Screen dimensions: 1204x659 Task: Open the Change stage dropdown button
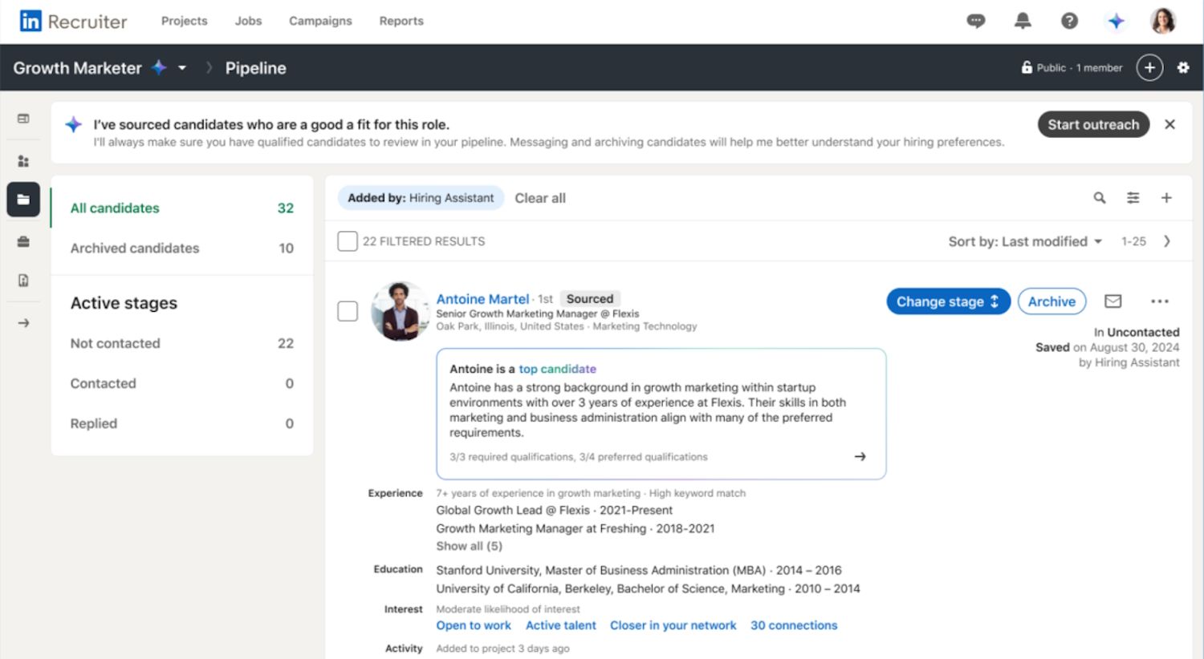click(948, 301)
